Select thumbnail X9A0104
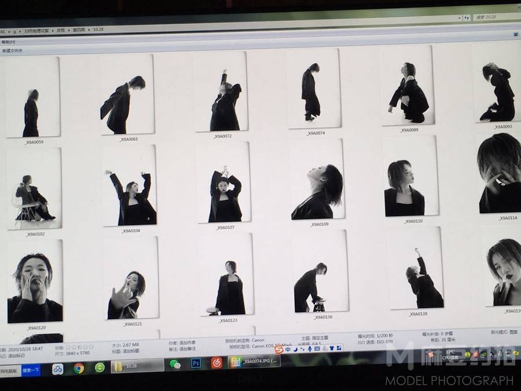 click(x=130, y=185)
